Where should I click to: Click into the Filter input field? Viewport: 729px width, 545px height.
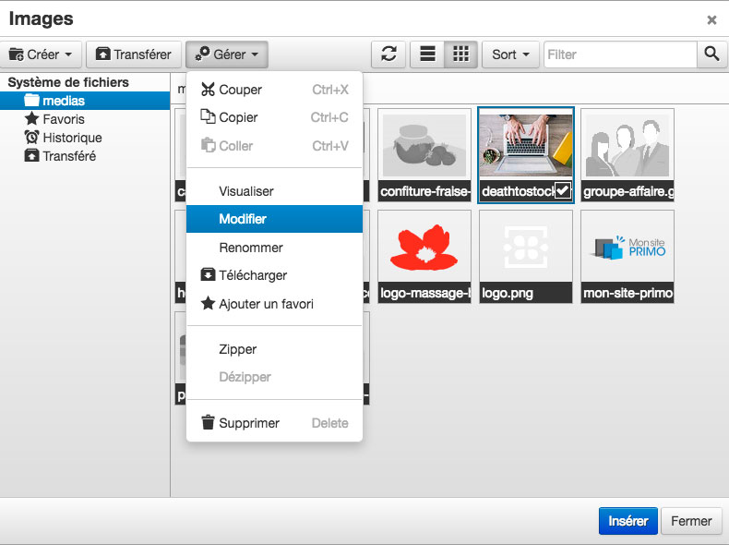pos(621,54)
